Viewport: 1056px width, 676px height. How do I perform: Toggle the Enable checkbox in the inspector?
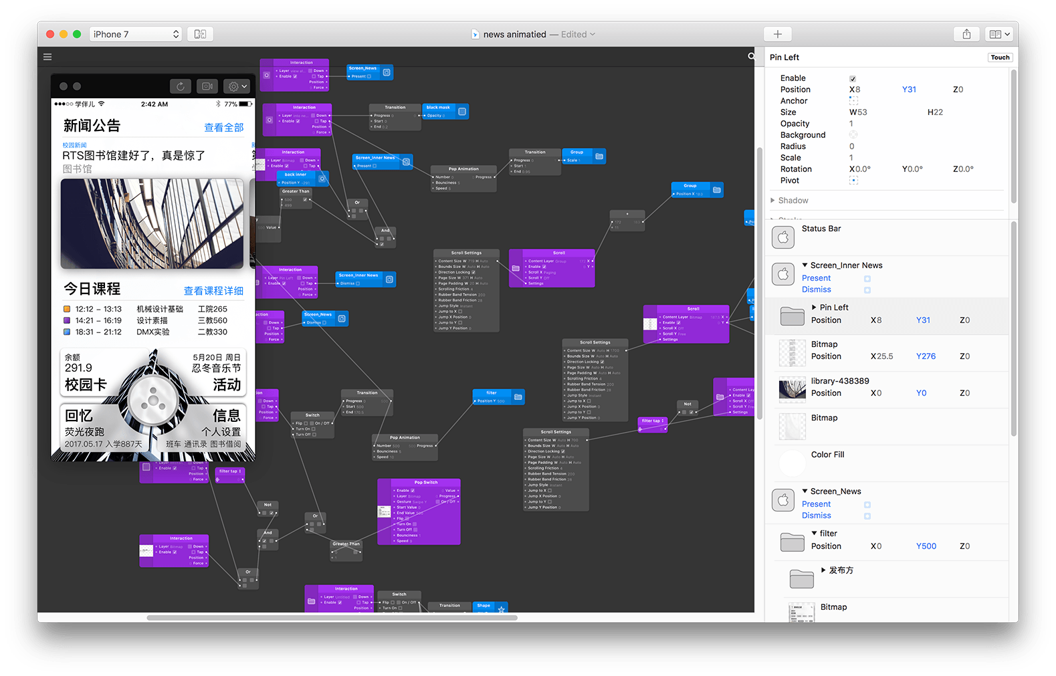(853, 79)
